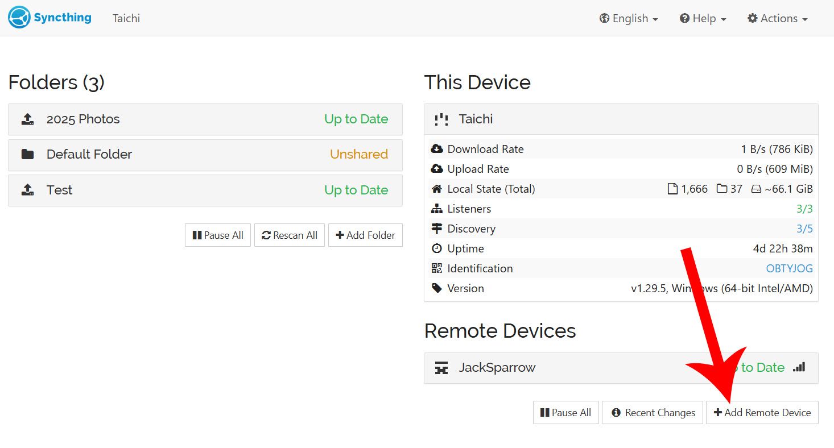
Task: Click the Uptime value 4d 22h 38m
Action: (783, 248)
